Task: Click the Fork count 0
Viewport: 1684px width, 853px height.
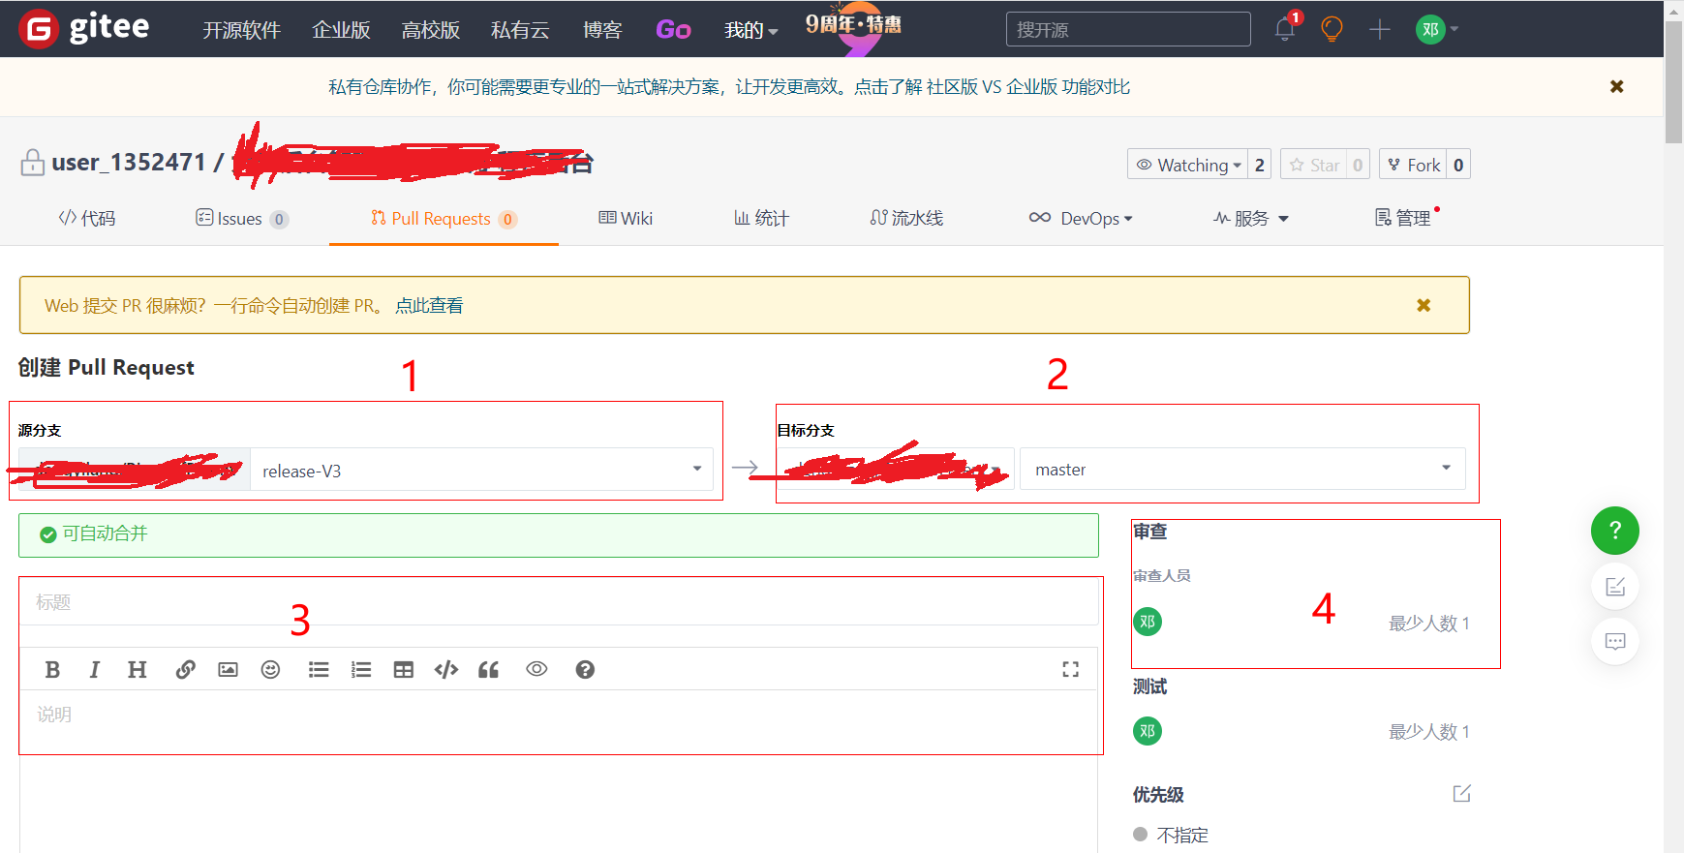Action: tap(1458, 165)
